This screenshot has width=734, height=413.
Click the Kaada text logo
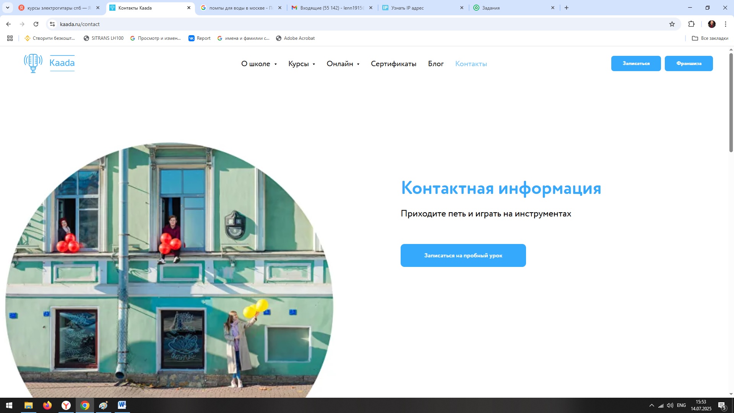point(62,63)
